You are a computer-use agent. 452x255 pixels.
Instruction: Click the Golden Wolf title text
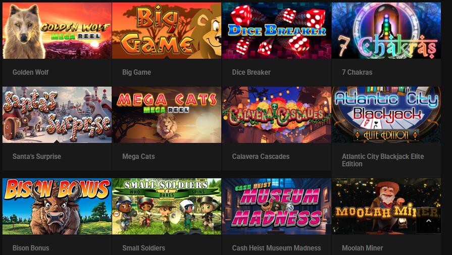click(x=30, y=72)
